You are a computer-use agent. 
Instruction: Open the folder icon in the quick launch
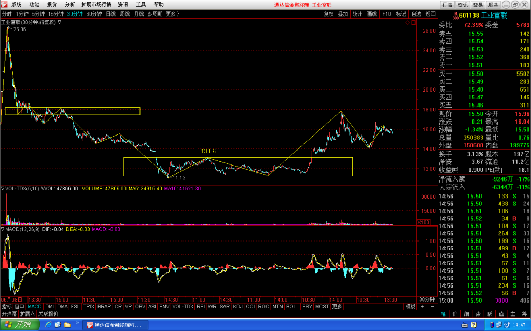point(67,325)
